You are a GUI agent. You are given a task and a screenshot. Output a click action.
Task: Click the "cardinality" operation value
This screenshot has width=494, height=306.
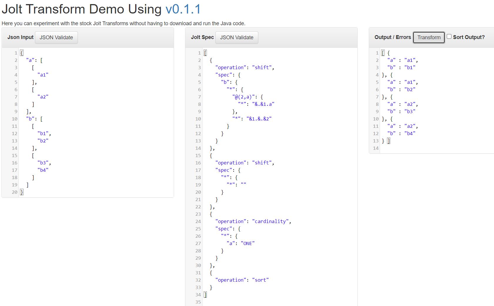click(270, 221)
